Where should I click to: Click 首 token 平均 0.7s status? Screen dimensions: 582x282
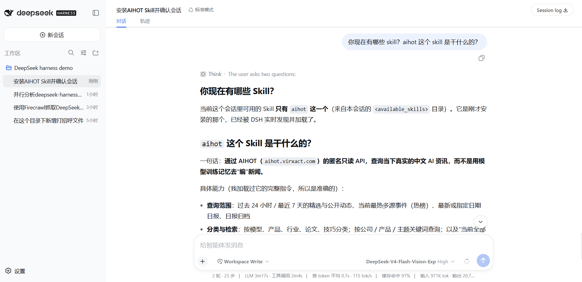point(342,276)
